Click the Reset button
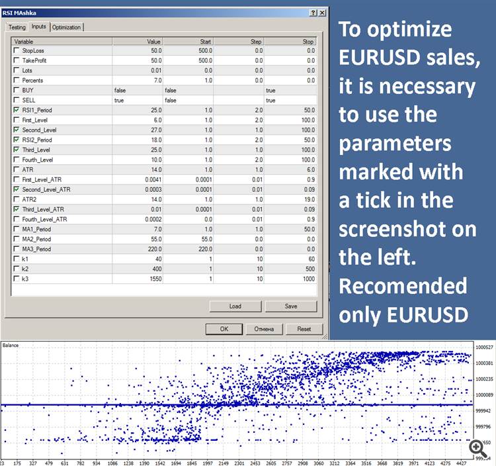The height and width of the screenshot is (466, 496). click(x=304, y=329)
